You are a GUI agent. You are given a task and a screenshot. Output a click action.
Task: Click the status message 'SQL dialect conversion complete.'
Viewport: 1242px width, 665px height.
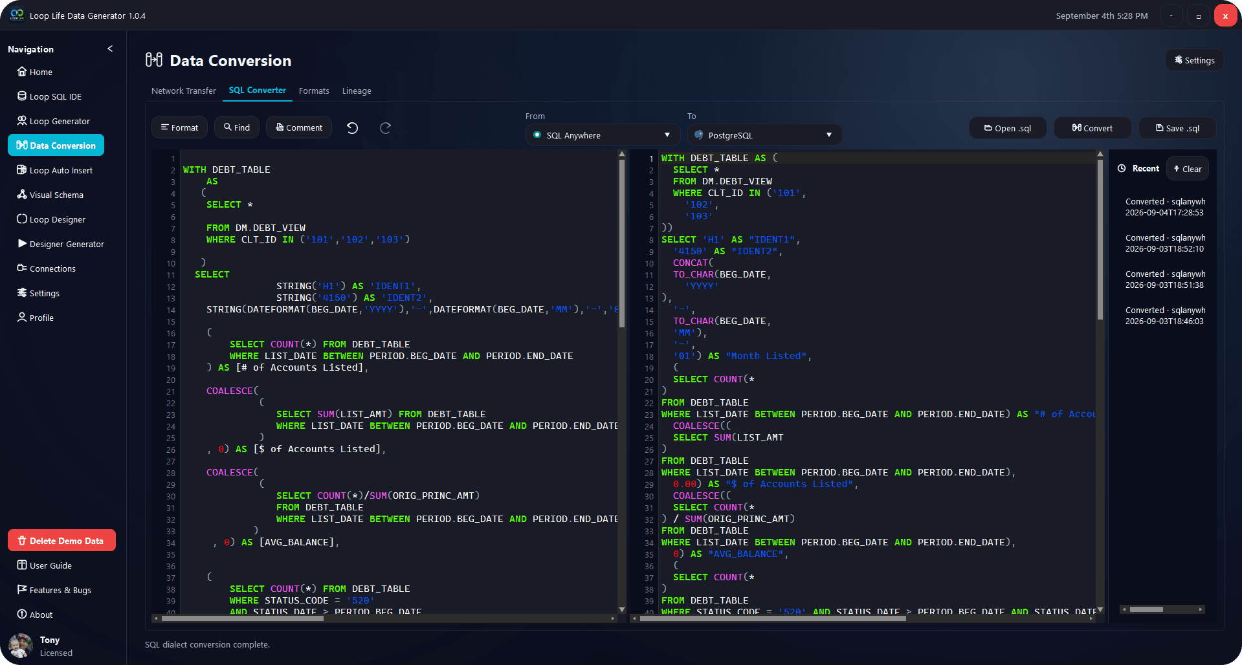click(207, 644)
